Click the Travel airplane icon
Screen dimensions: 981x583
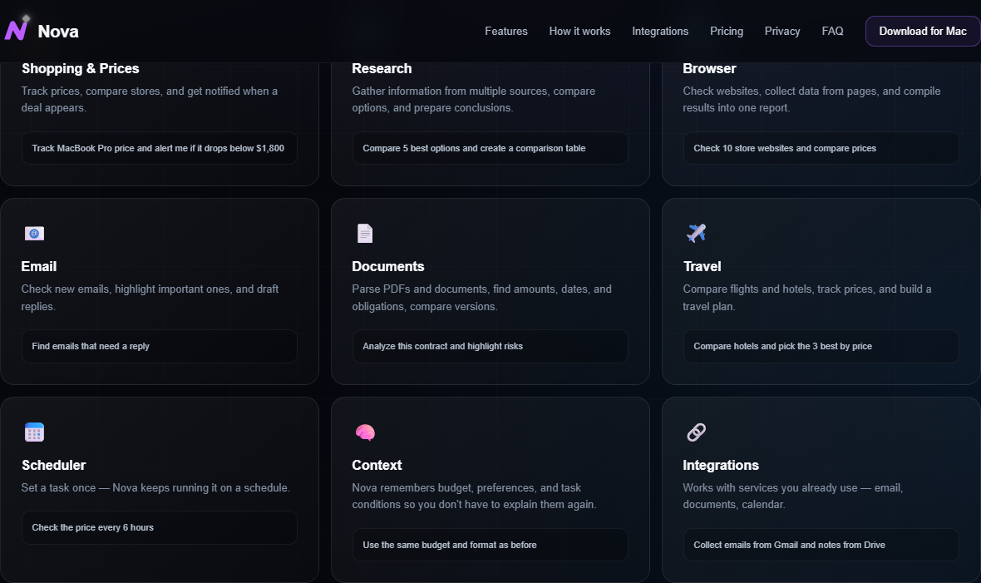[696, 233]
